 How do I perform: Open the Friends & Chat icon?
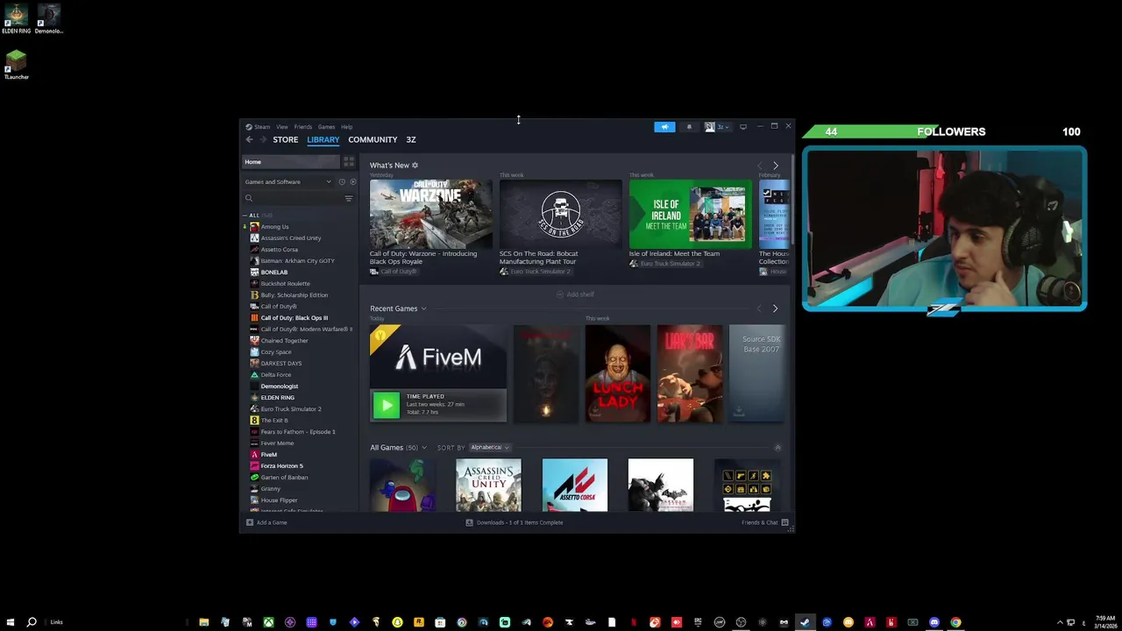(x=785, y=522)
